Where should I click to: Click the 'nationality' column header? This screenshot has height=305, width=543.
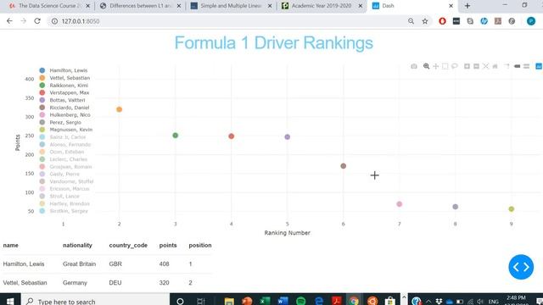coord(77,245)
